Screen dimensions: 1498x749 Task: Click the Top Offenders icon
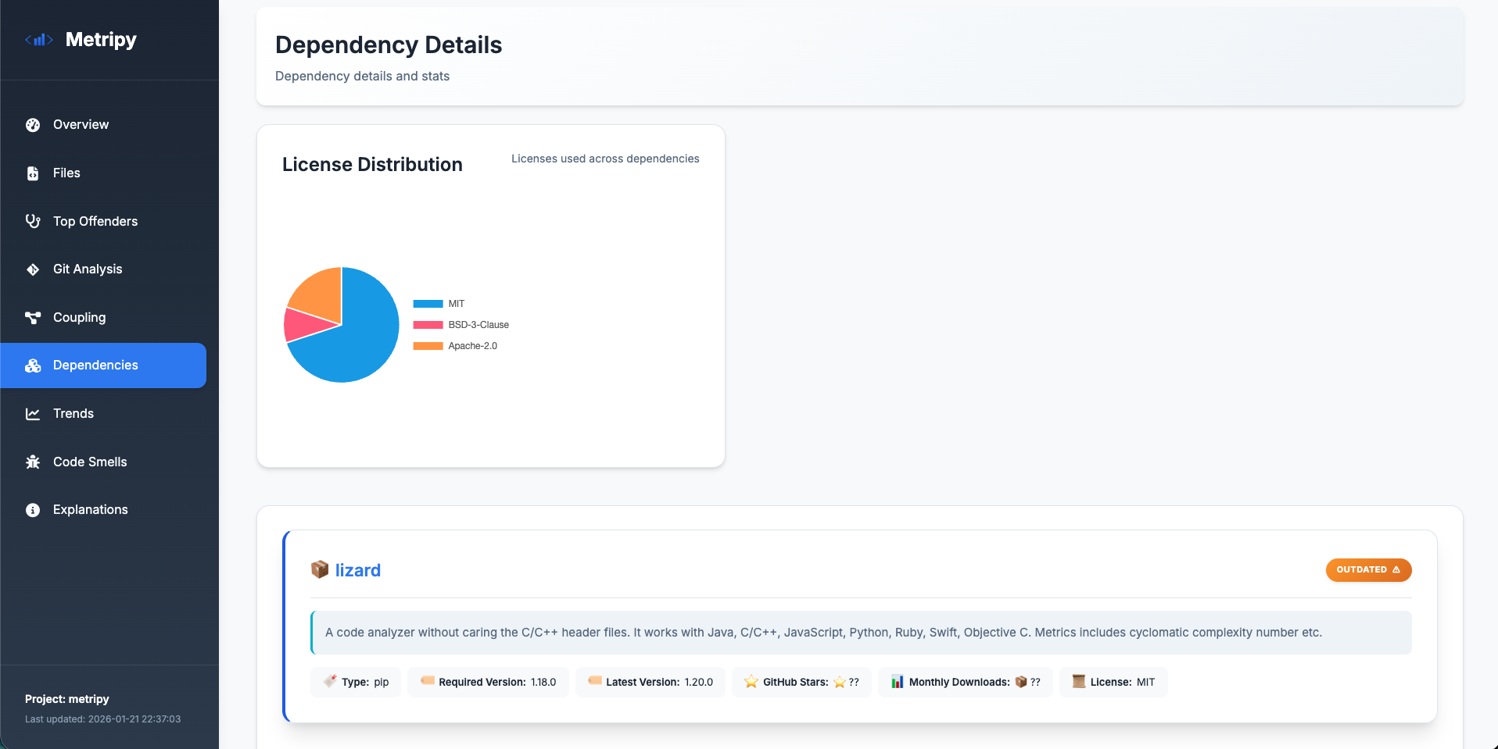(32, 221)
